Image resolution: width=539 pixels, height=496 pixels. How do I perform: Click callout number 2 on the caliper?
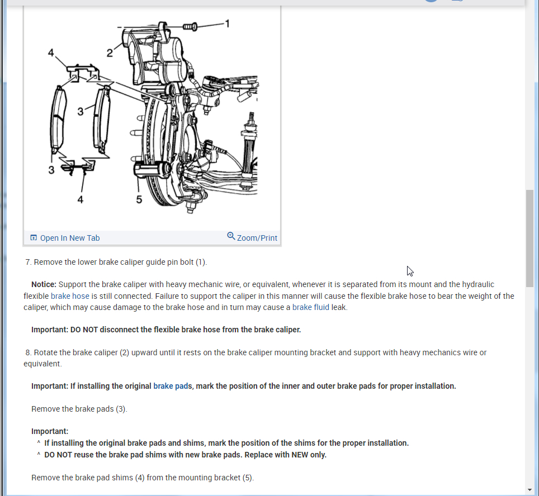[x=110, y=53]
